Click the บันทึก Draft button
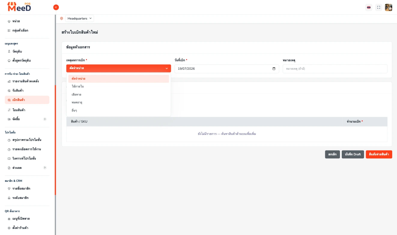Image resolution: width=397 pixels, height=235 pixels. [353, 154]
